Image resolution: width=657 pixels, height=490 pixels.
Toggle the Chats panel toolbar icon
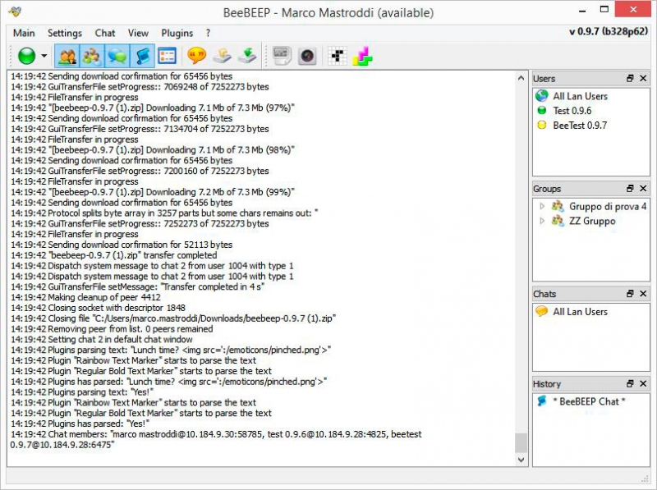[x=117, y=56]
